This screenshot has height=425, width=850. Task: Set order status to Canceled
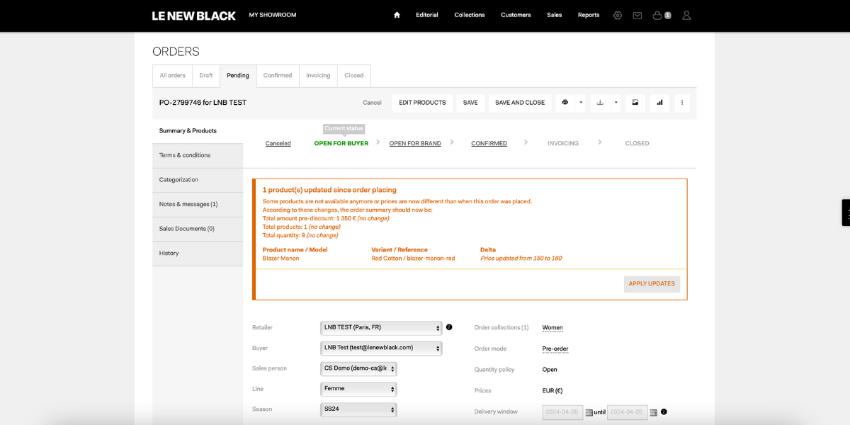tap(278, 144)
